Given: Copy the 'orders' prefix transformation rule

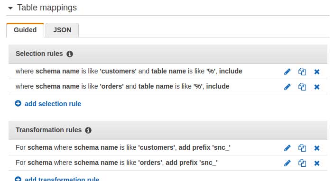Looking at the screenshot, I should tap(302, 163).
